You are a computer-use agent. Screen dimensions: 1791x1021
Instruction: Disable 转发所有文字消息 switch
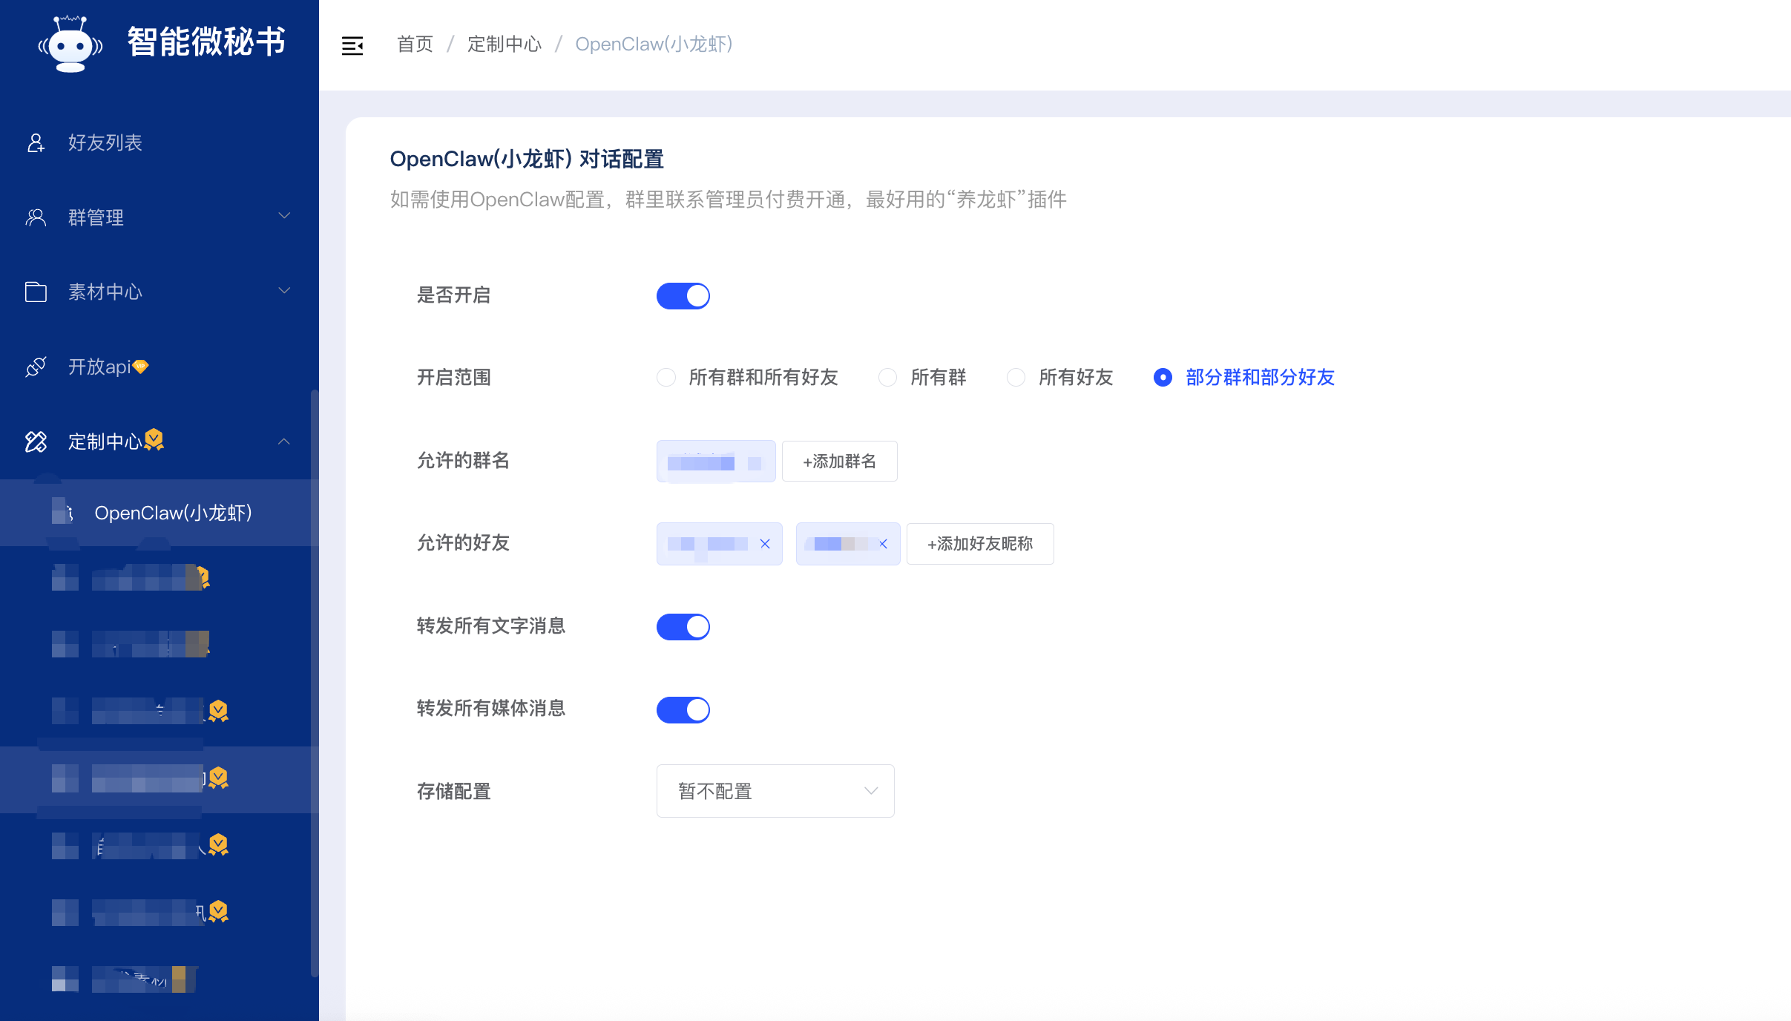pyautogui.click(x=683, y=627)
